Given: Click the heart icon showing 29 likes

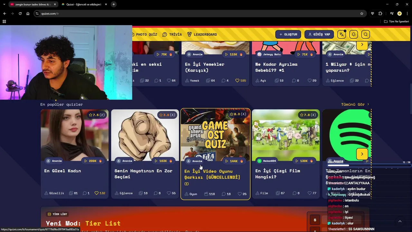Looking at the screenshot, I should click(x=310, y=81).
